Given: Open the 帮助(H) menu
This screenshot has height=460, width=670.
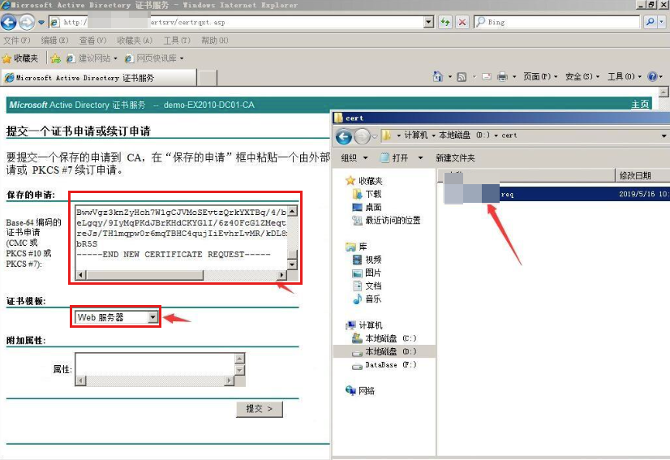Looking at the screenshot, I should pyautogui.click(x=214, y=41).
